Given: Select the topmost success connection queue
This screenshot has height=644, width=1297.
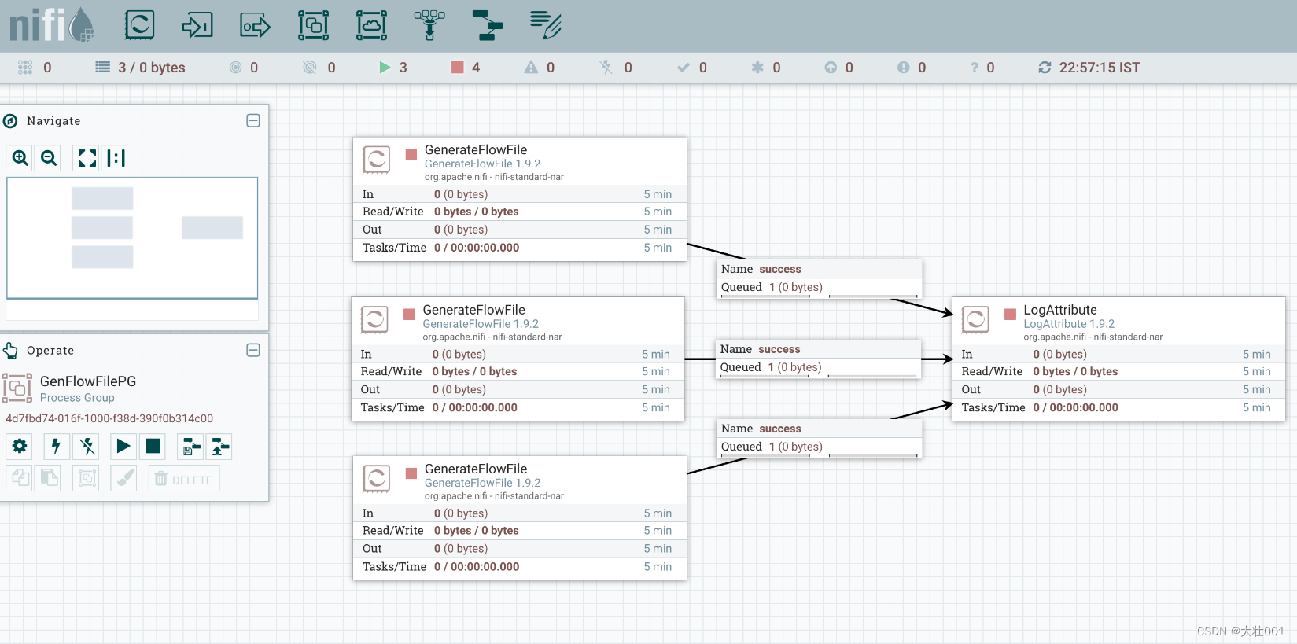Looking at the screenshot, I should [819, 278].
